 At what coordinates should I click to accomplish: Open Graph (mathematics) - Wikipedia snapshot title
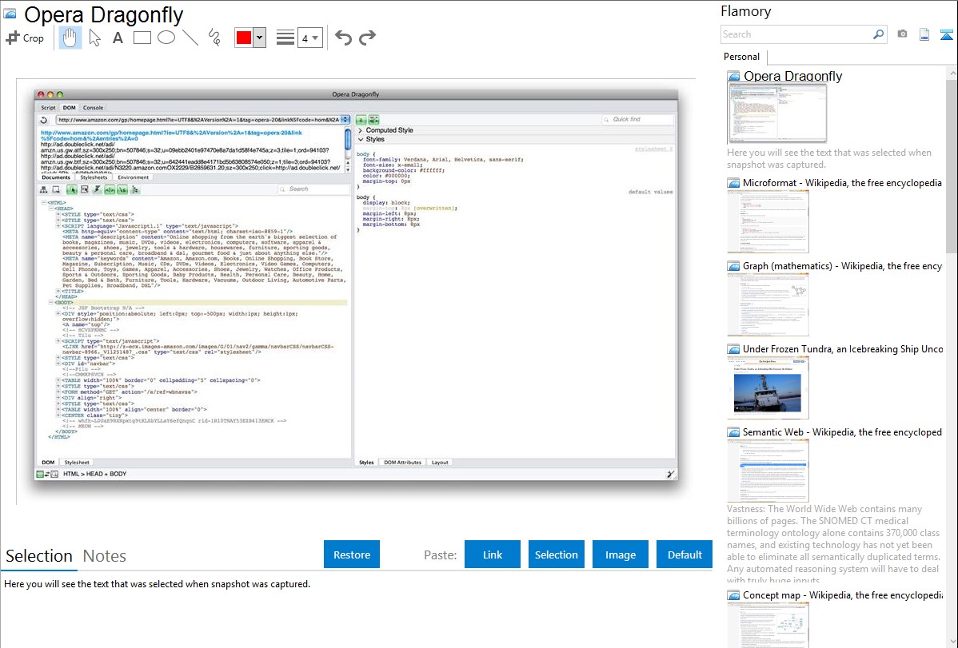point(842,266)
